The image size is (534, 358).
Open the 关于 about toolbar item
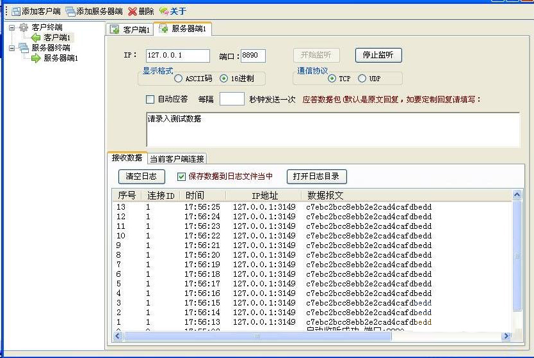point(173,12)
